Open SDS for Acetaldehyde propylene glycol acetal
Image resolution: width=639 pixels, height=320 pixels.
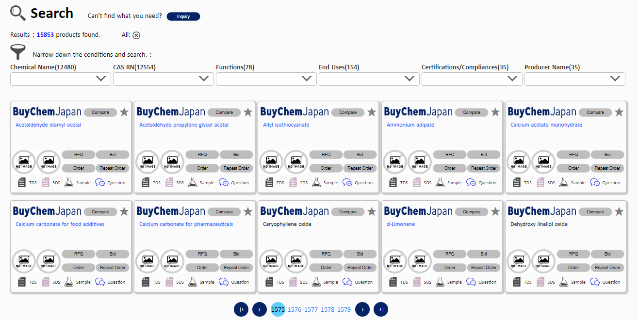[x=169, y=183]
